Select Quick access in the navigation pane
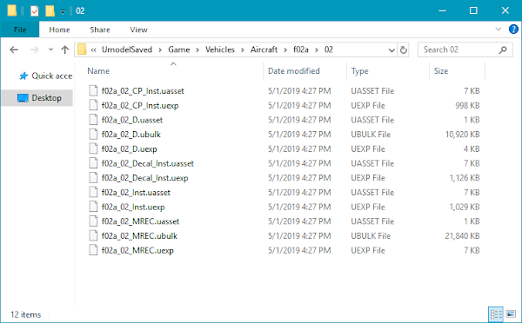This screenshot has height=323, width=522. [45, 76]
